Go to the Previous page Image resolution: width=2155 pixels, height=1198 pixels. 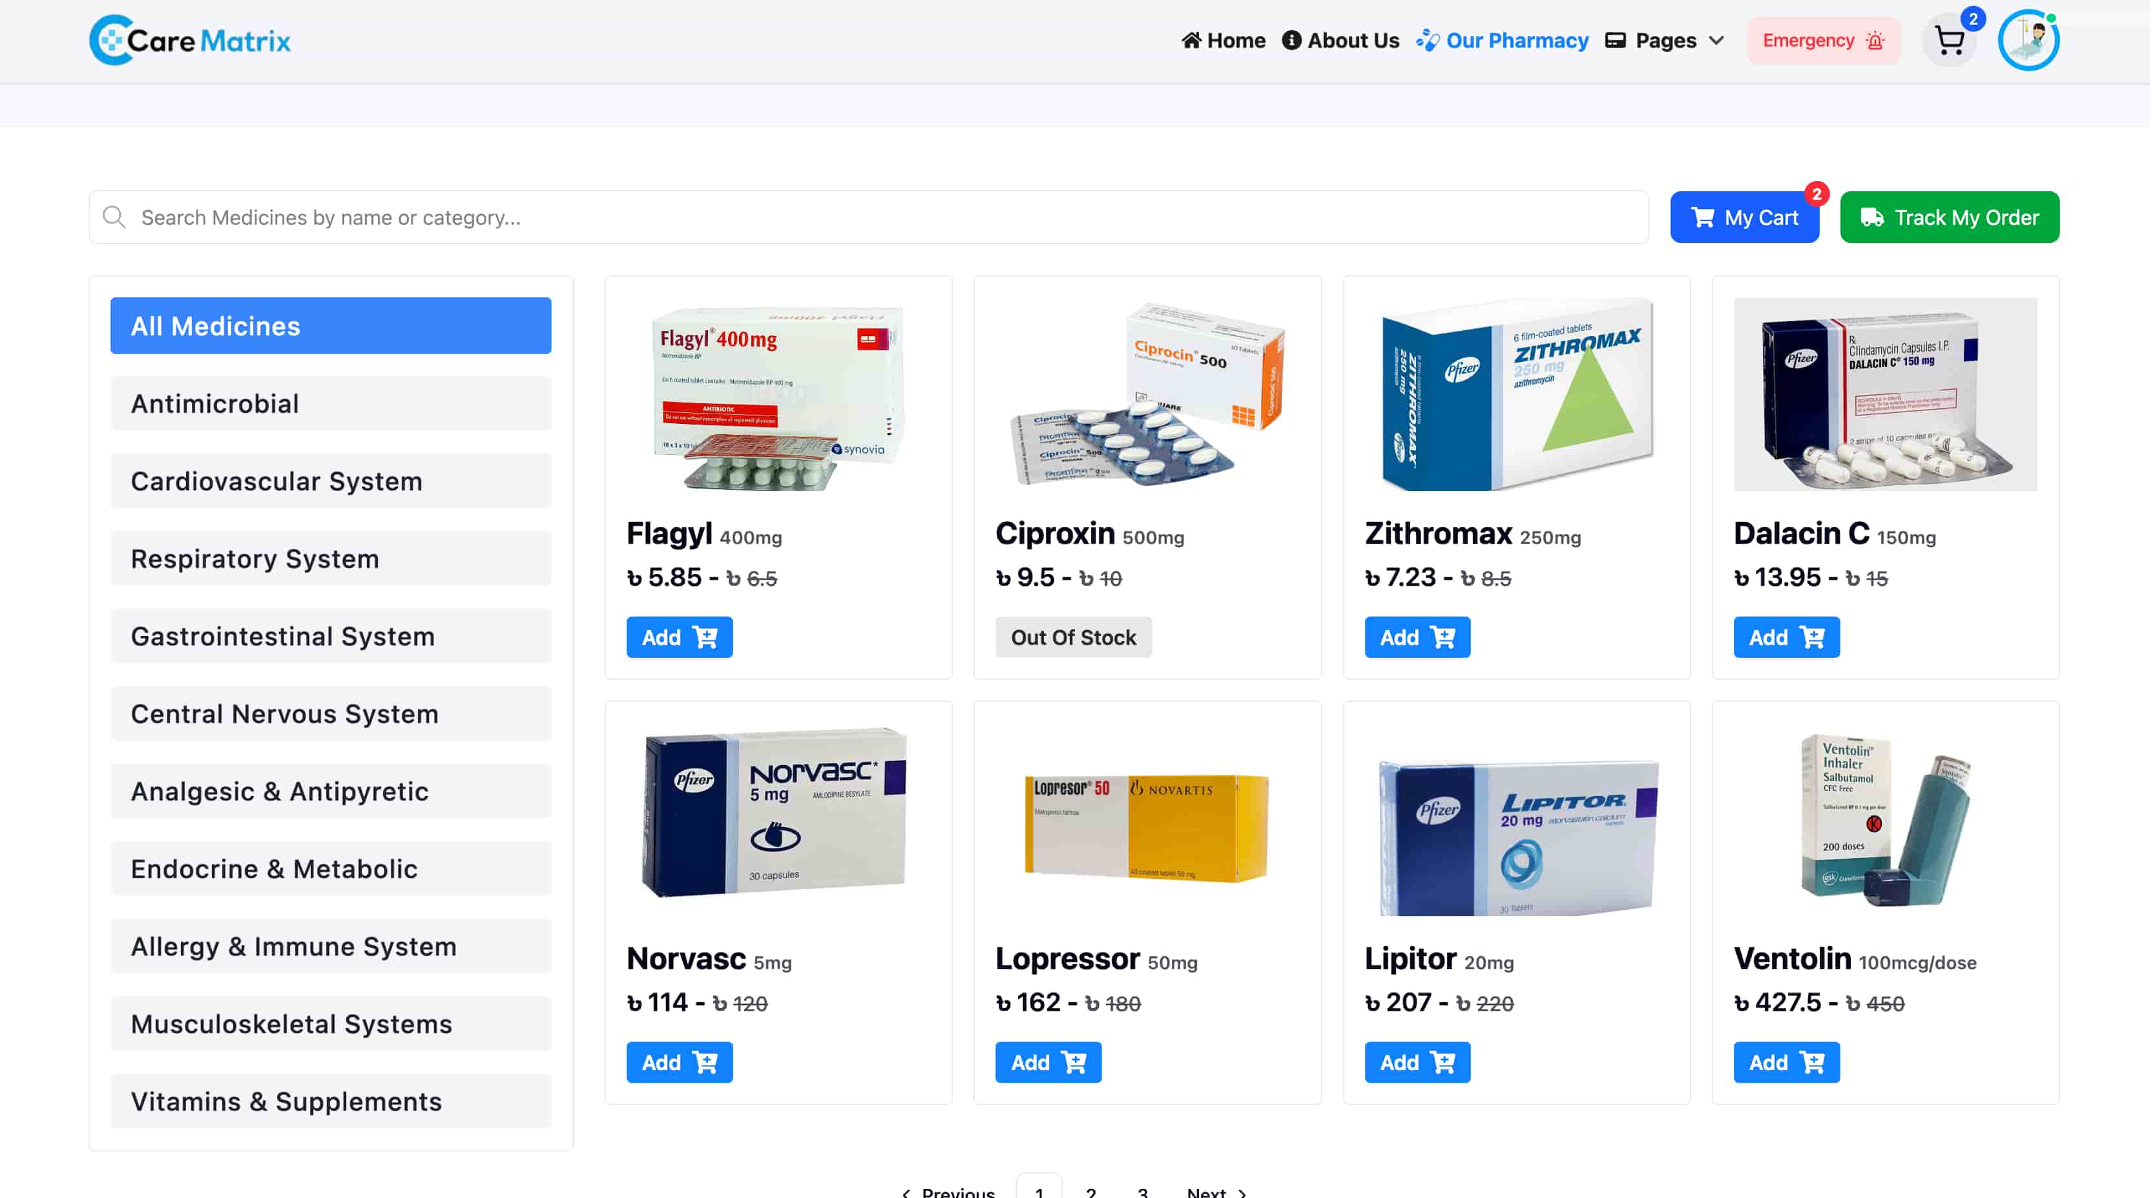pos(950,1192)
